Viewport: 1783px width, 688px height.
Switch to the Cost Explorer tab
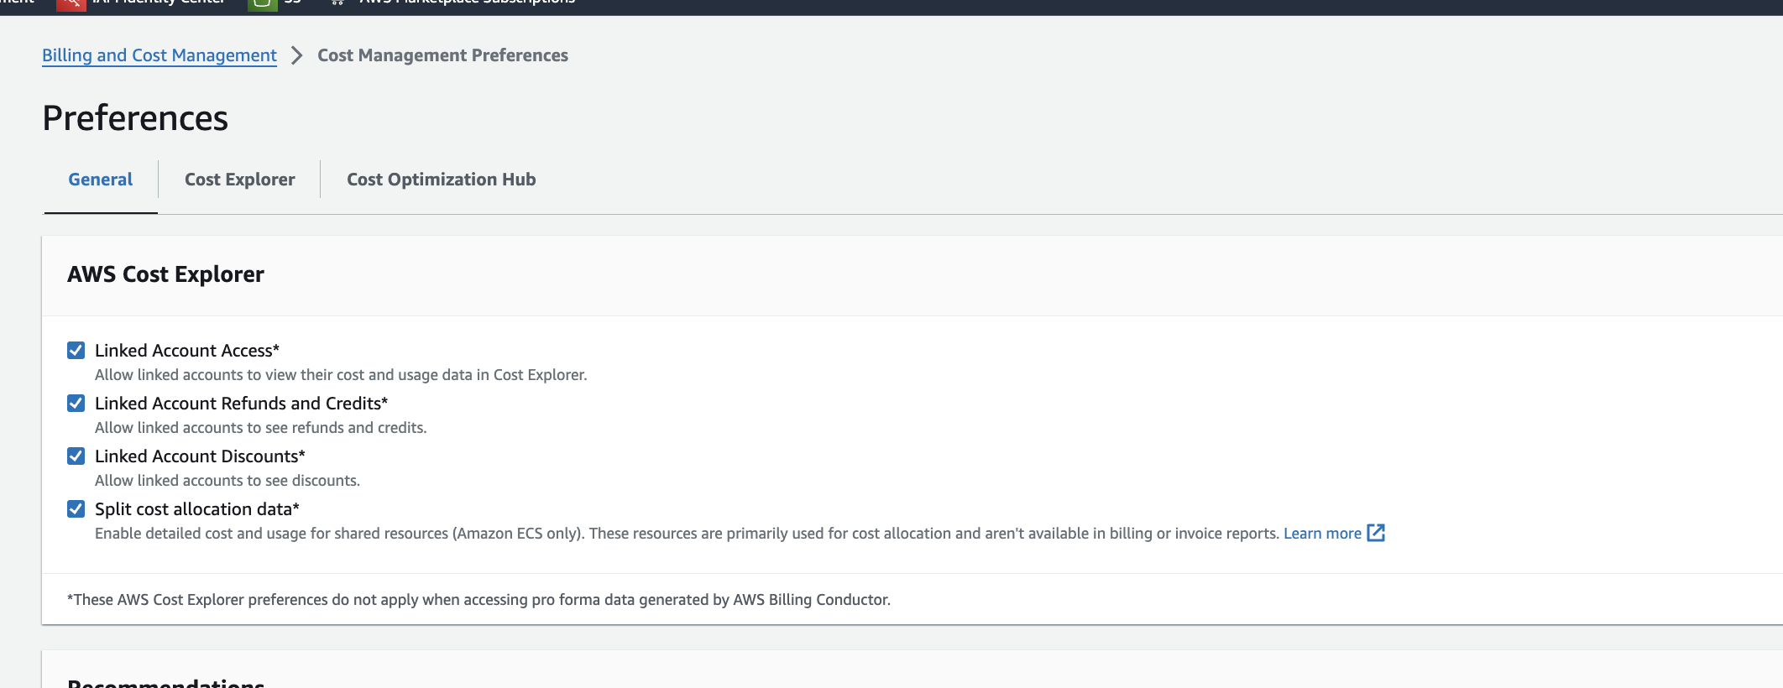pos(240,180)
